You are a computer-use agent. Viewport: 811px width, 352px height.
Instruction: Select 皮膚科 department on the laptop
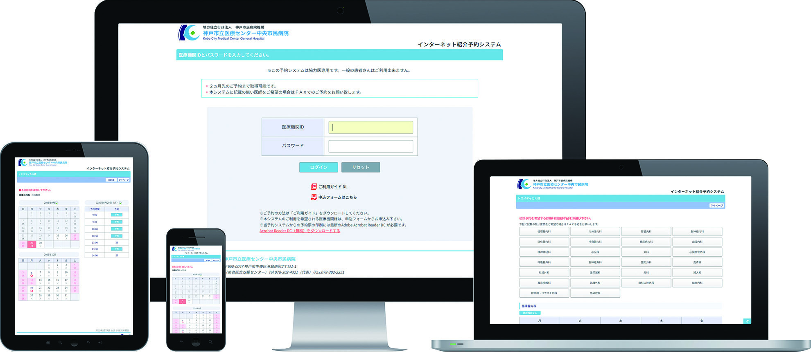[697, 262]
